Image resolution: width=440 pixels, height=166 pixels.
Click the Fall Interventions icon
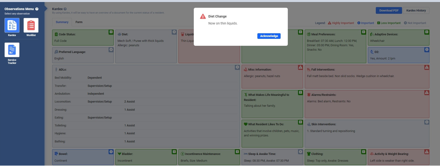[309, 69]
